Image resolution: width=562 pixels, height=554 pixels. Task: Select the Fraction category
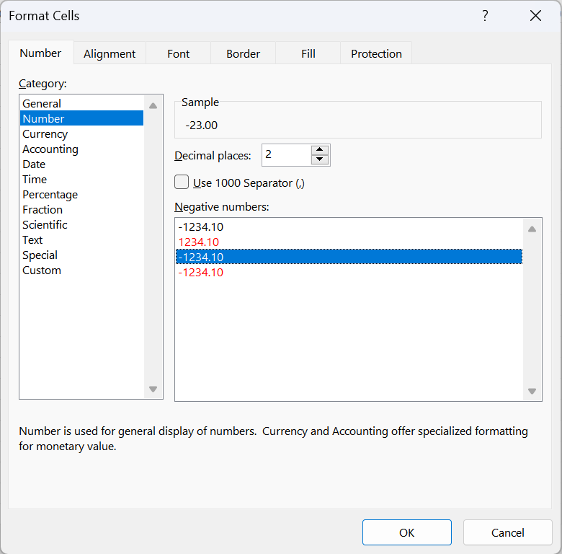click(81, 209)
